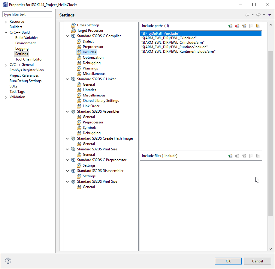Click Standard S32DS Assembler tool icon

[73, 111]
